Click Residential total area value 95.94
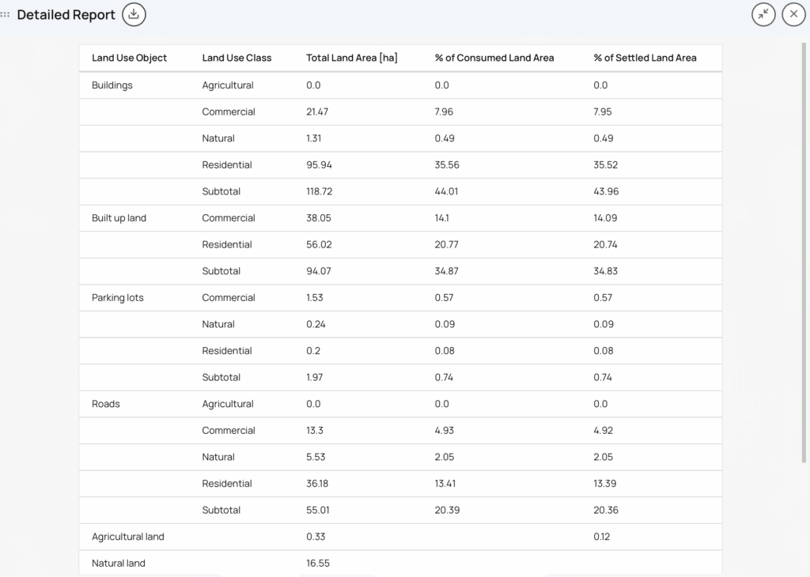The image size is (810, 577). pos(319,165)
